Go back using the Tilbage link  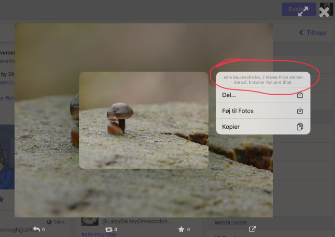[316, 32]
